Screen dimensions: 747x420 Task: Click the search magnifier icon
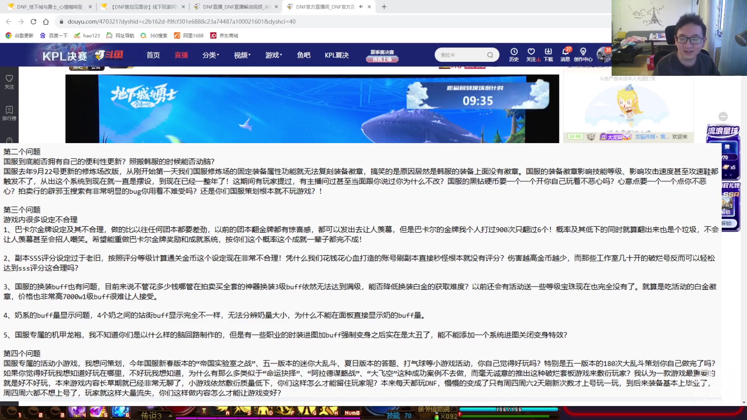(490, 55)
